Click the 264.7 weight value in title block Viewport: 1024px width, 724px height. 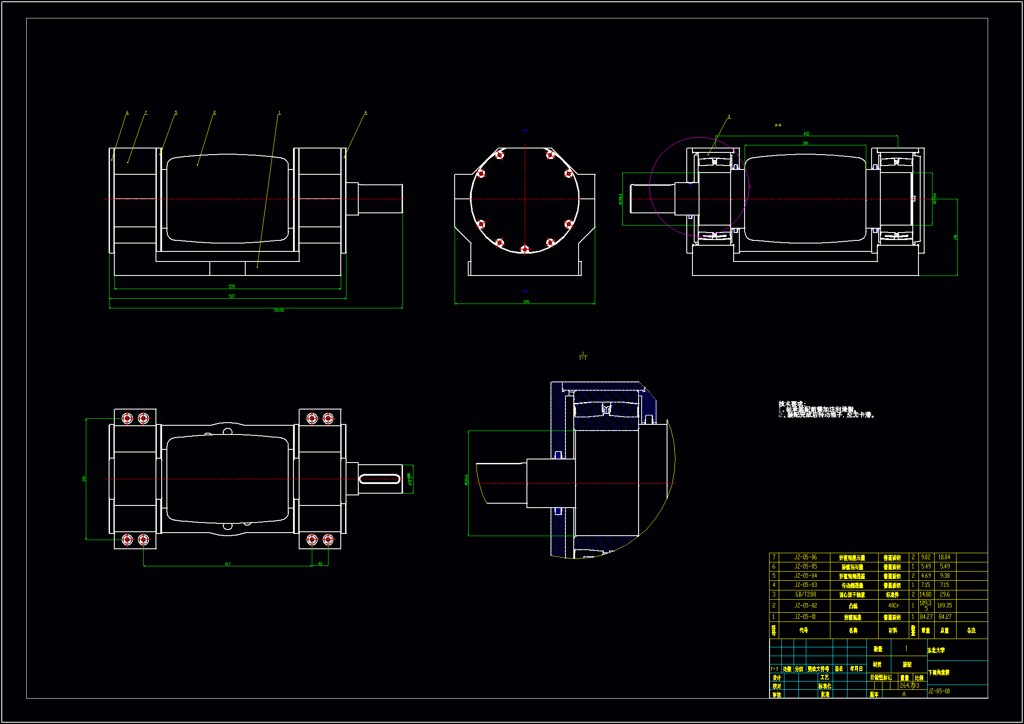(906, 685)
